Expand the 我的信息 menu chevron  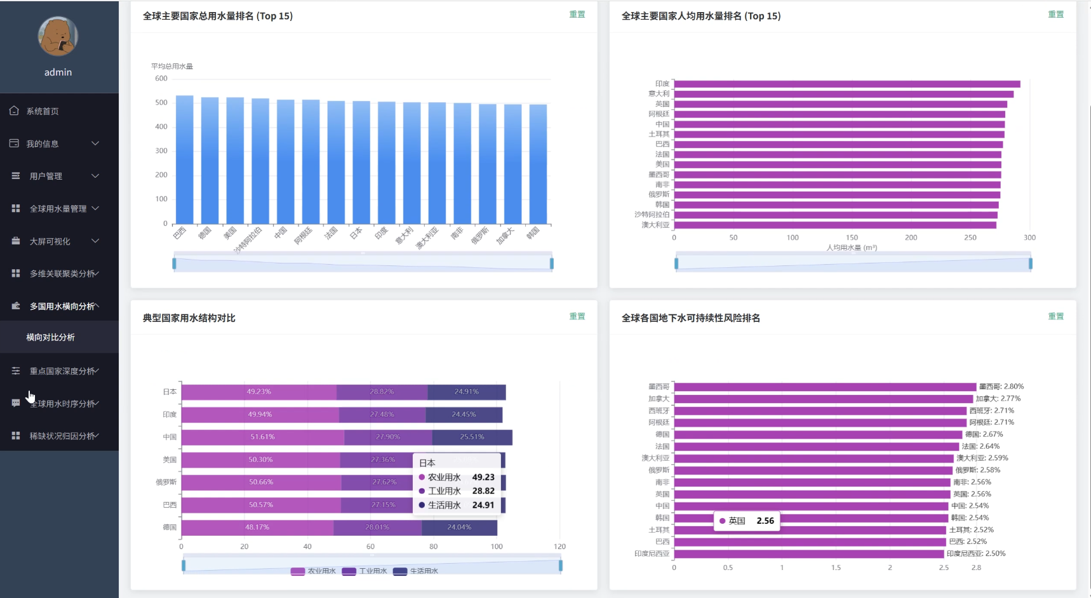coord(95,143)
